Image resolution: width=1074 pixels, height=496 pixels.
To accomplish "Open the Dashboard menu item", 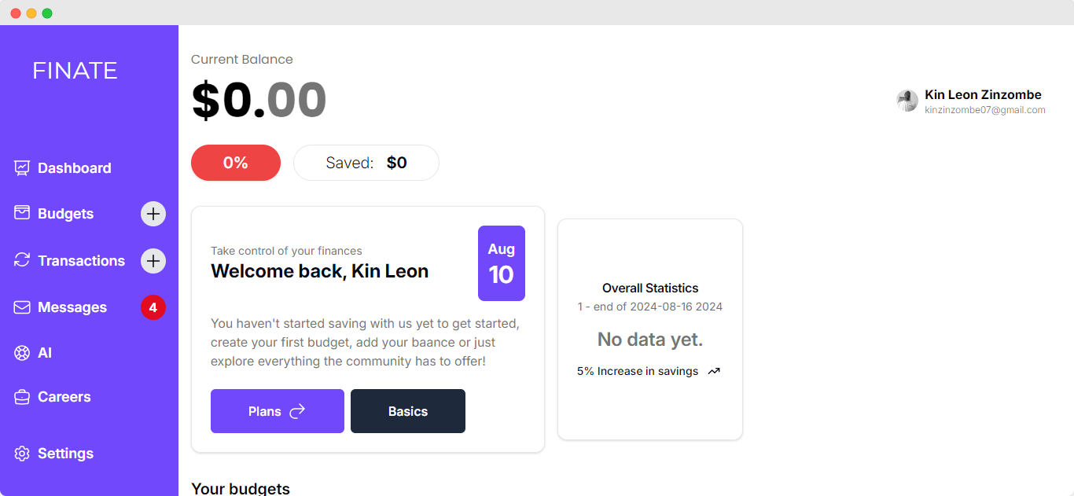I will click(74, 168).
